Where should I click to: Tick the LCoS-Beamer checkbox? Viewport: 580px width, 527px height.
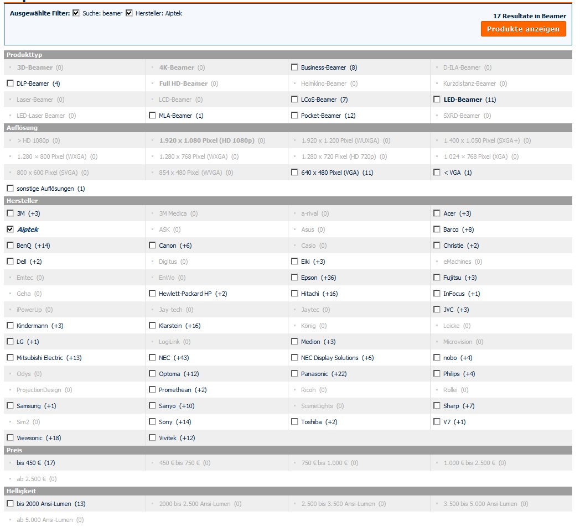(294, 100)
